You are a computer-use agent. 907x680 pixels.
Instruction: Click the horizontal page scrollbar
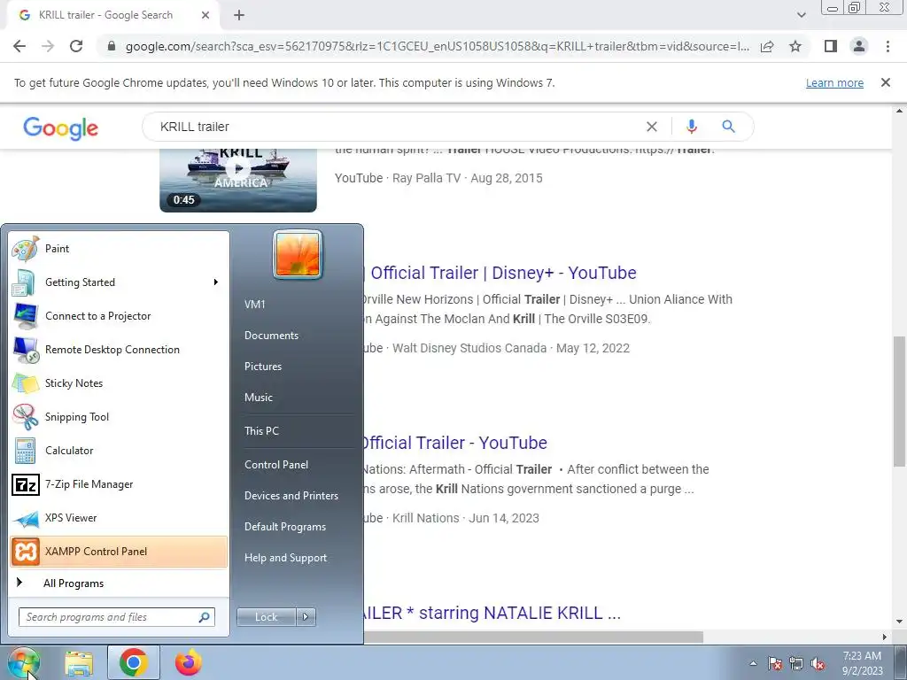533,637
